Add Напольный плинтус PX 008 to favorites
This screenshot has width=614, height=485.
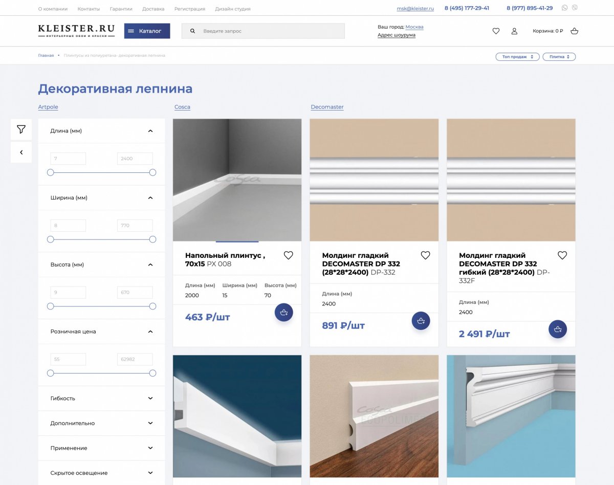point(289,255)
